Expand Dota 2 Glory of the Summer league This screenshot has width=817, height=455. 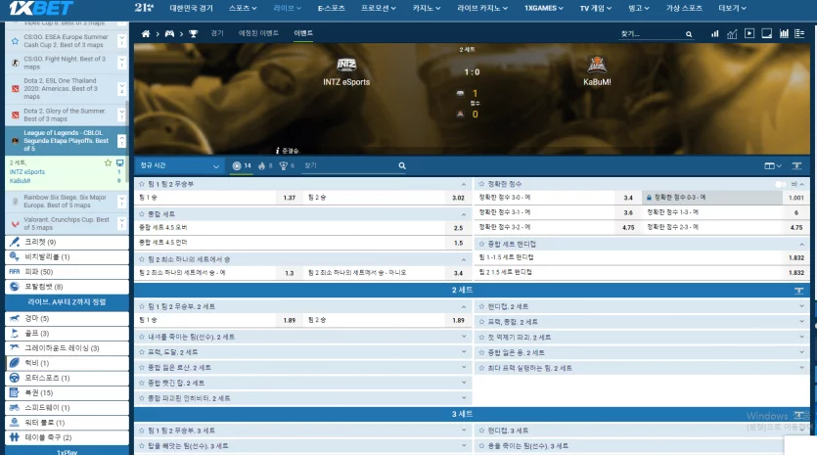121,114
